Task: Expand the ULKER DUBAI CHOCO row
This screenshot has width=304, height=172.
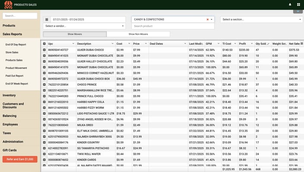Action: point(44,50)
